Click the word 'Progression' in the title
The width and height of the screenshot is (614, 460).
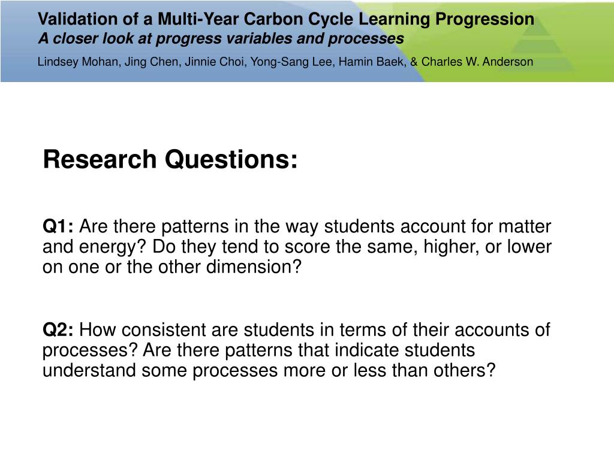point(484,19)
